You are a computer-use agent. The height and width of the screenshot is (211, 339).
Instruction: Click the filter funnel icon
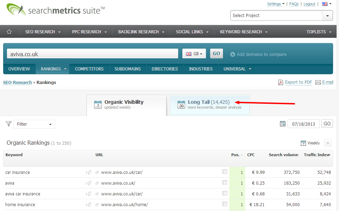[9, 124]
